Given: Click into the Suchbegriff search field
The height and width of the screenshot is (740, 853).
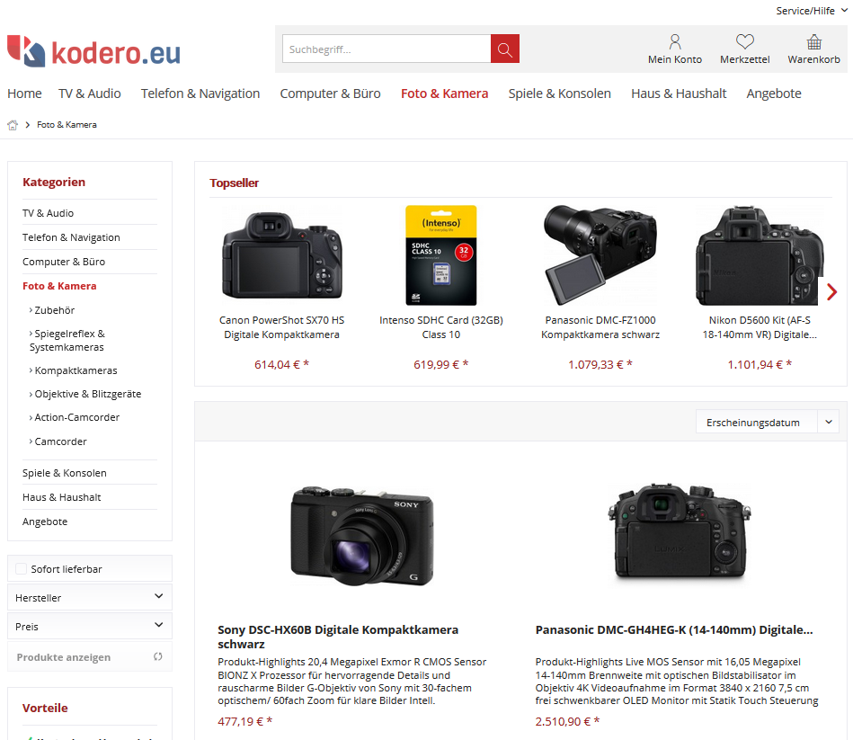Looking at the screenshot, I should point(387,49).
